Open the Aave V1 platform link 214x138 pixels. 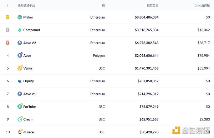[30, 94]
